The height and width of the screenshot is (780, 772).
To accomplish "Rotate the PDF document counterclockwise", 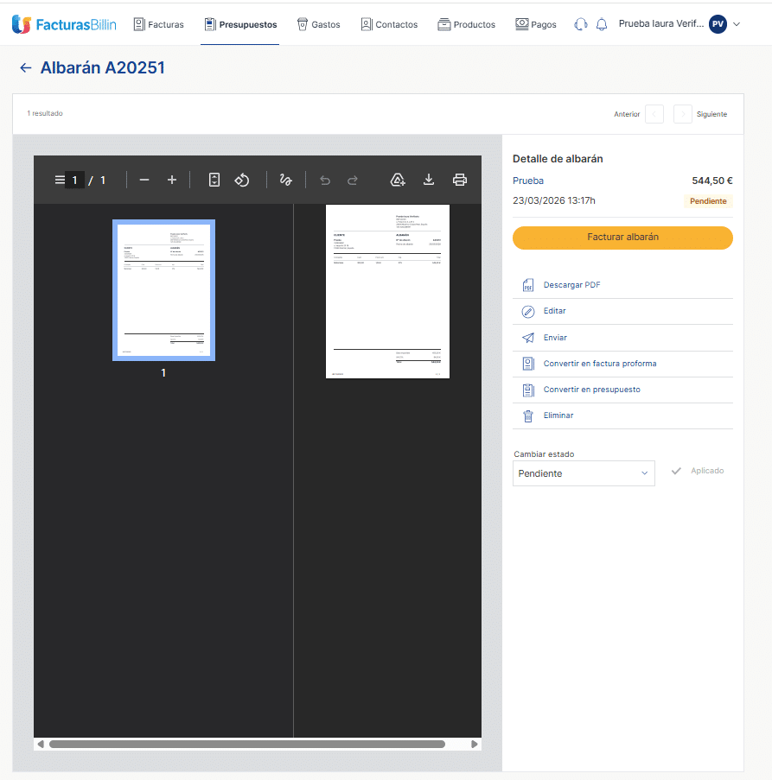I will pyautogui.click(x=242, y=180).
